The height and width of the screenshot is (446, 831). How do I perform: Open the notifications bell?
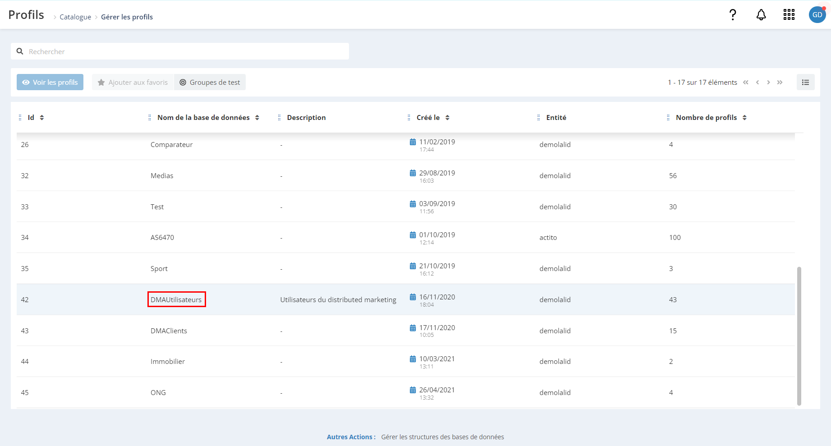[761, 15]
